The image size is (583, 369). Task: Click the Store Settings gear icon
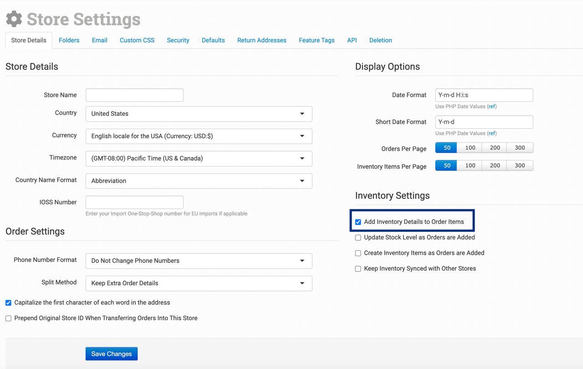14,19
